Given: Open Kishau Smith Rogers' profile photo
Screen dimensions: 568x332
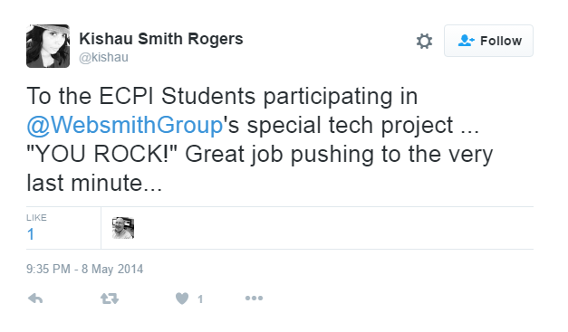Looking at the screenshot, I should pyautogui.click(x=48, y=46).
